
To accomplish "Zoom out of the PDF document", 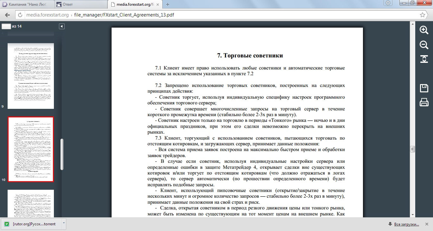I will click(424, 45).
